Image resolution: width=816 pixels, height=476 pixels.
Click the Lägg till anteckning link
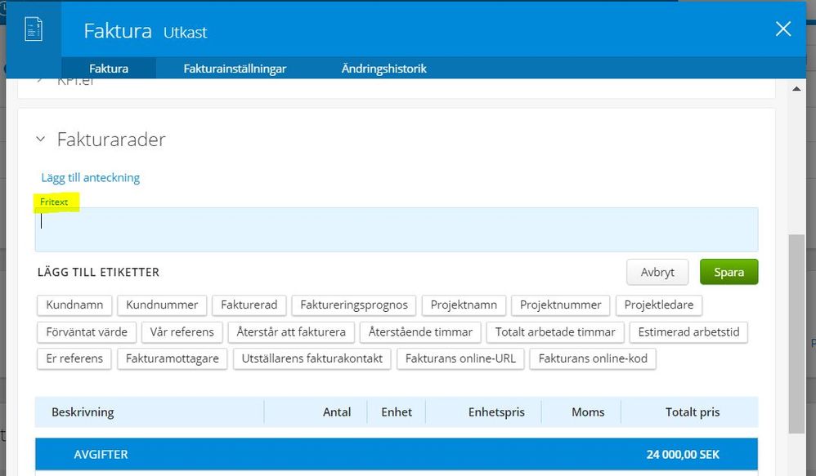[91, 177]
